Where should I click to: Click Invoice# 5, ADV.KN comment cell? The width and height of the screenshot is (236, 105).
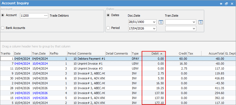pos(91,98)
